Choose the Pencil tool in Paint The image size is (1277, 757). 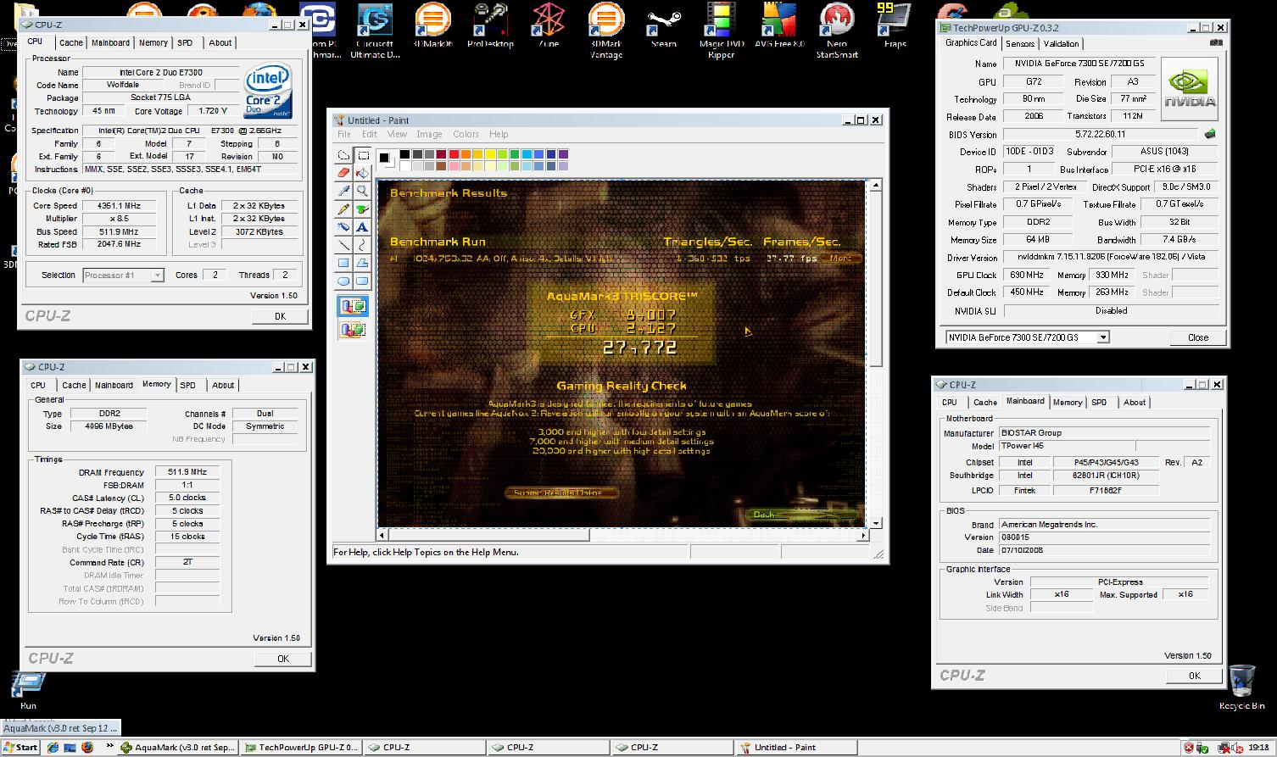(x=343, y=209)
